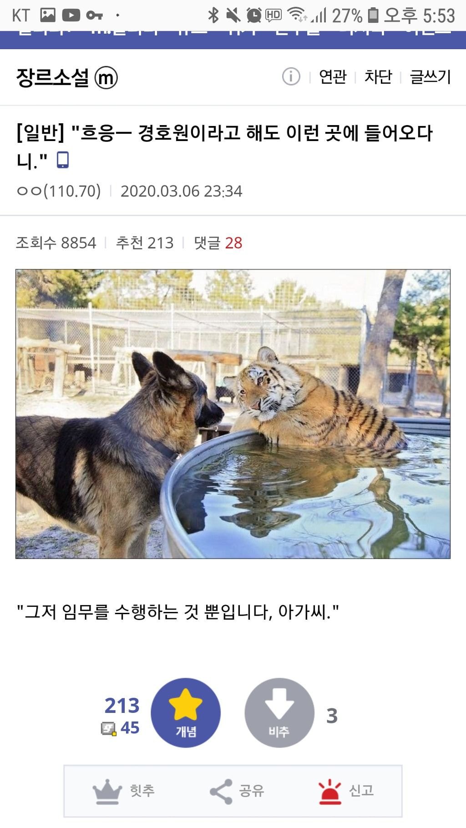Tap the battery indicator in status bar

(x=373, y=15)
